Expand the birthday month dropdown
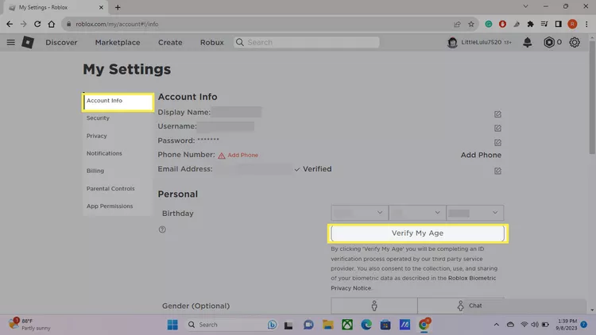This screenshot has height=335, width=596. click(359, 213)
